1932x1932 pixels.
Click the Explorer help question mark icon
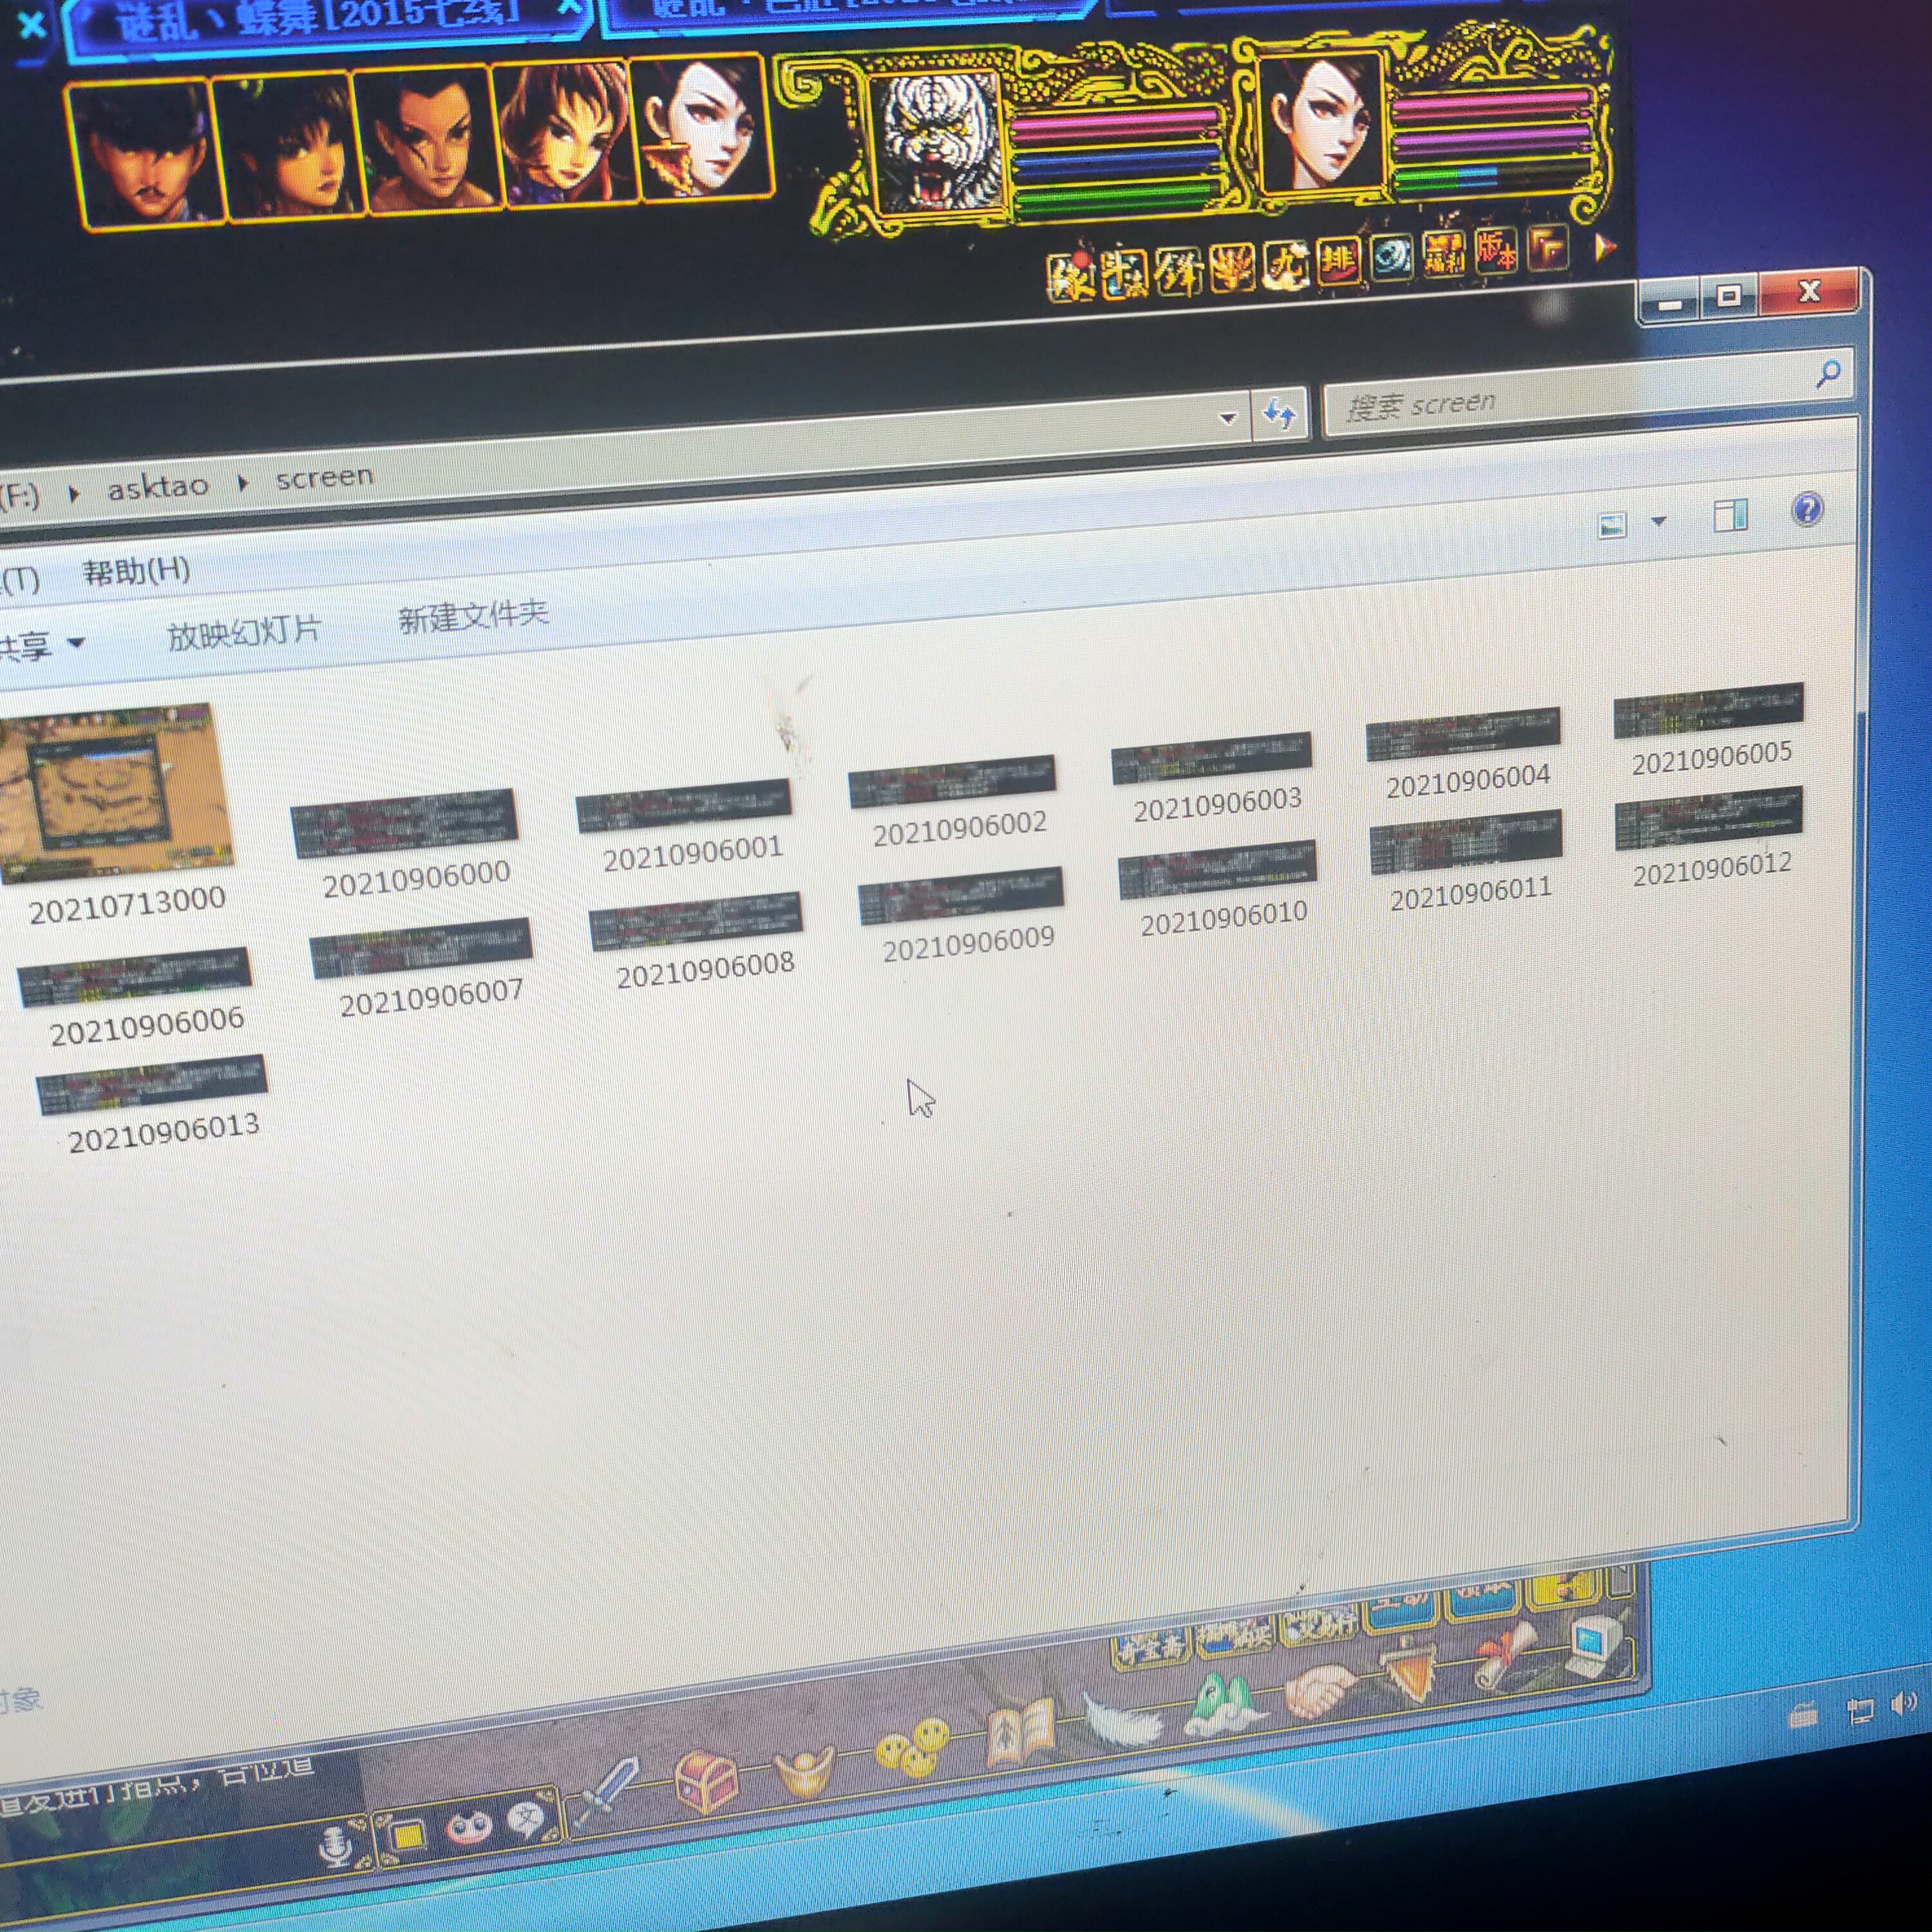pyautogui.click(x=1807, y=510)
